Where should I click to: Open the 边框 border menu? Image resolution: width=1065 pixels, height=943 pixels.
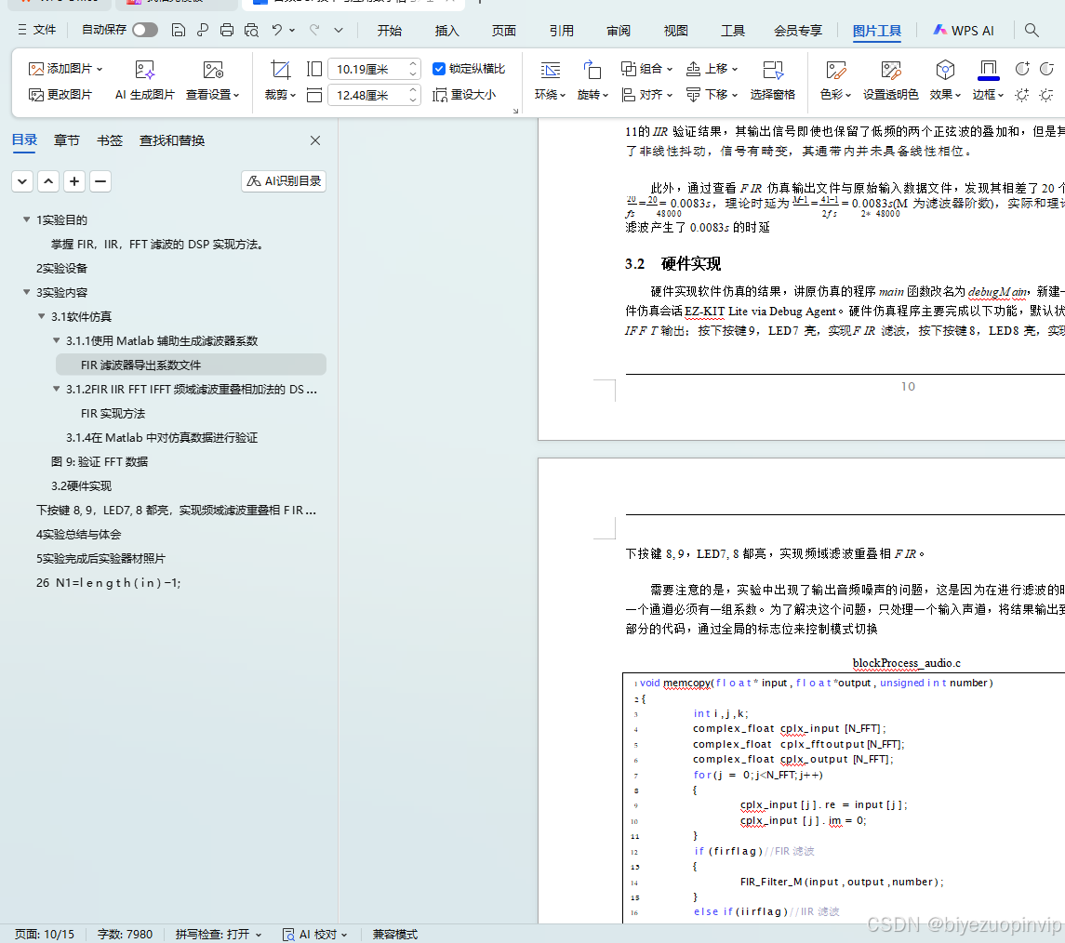[988, 81]
